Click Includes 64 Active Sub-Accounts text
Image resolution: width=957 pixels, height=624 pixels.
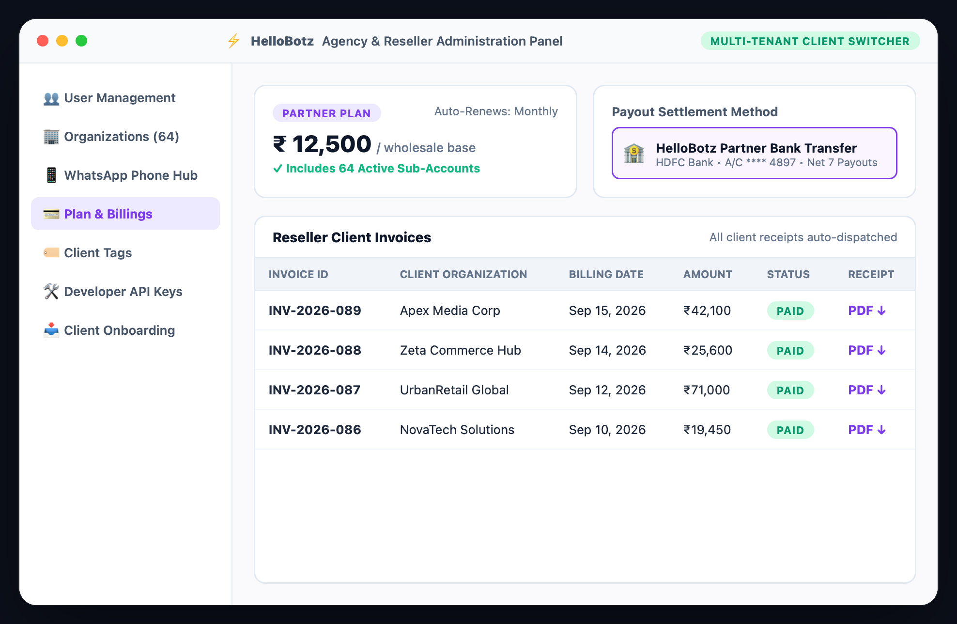(376, 169)
